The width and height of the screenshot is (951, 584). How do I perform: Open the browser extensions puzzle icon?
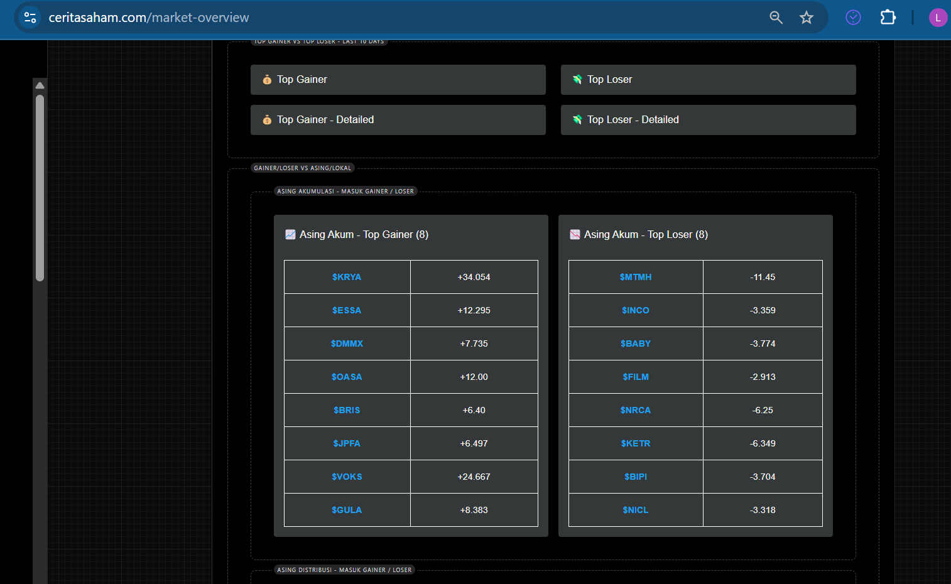[888, 17]
